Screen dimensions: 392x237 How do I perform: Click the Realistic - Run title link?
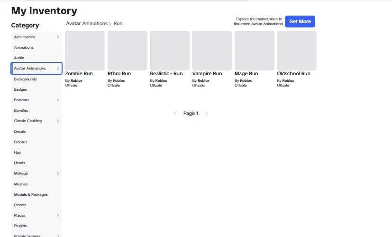(x=166, y=74)
